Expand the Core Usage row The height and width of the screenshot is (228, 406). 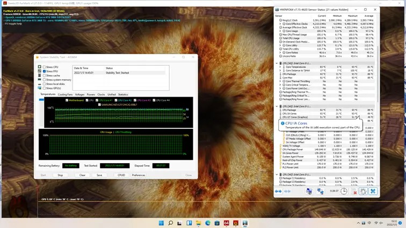(x=280, y=31)
